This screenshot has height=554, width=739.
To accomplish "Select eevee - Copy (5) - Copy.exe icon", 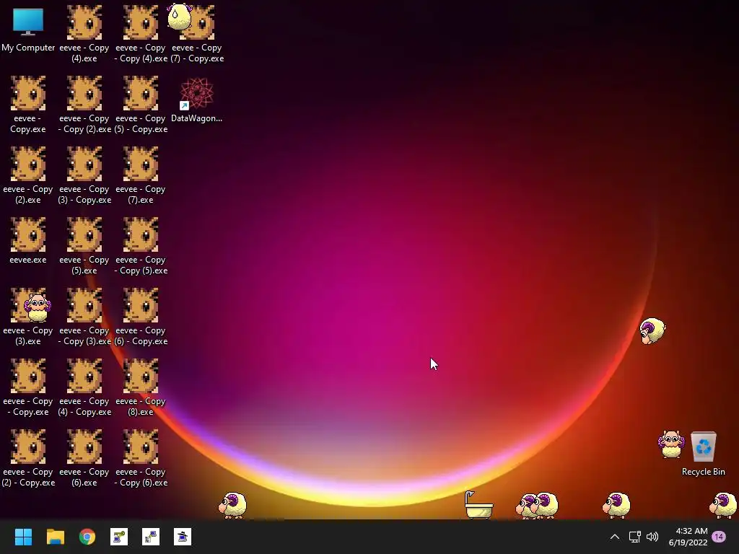I will coord(141,105).
